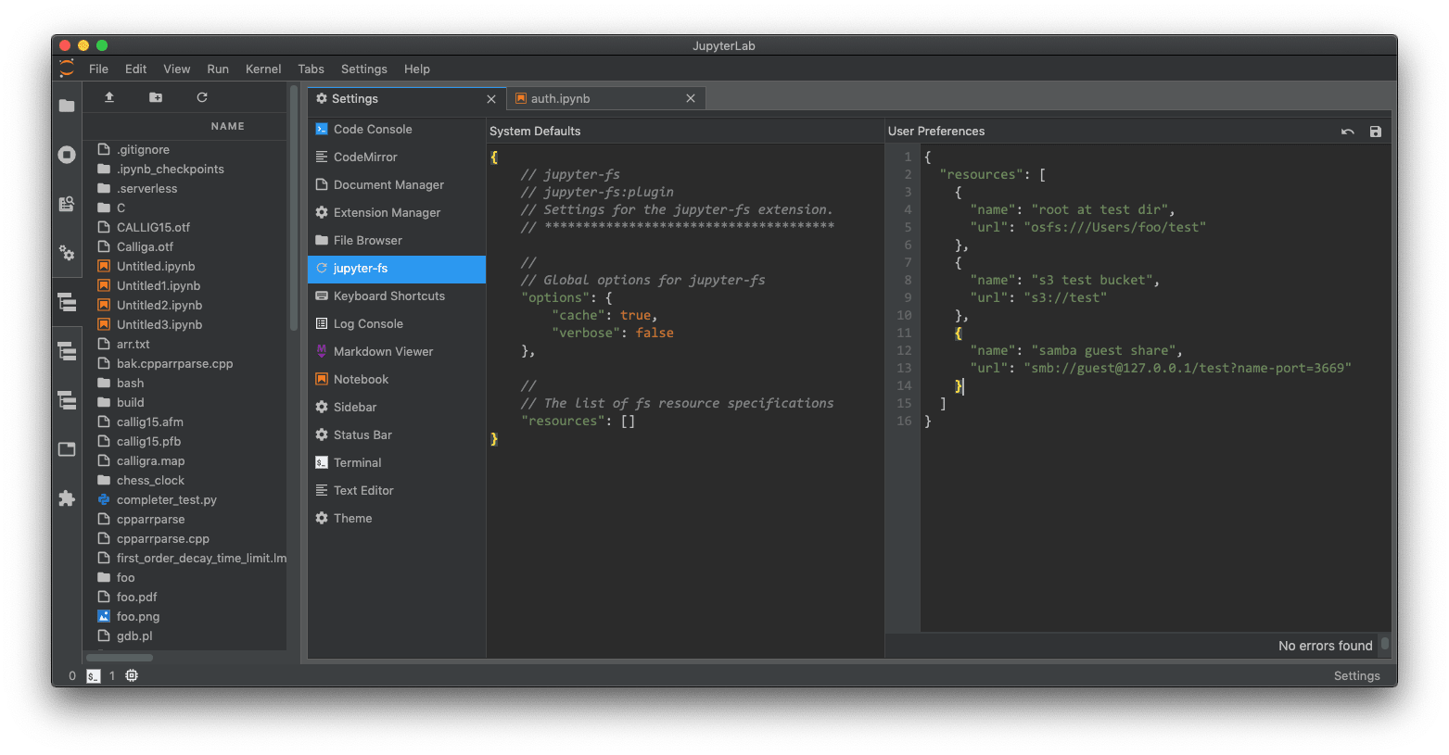Viewport: 1449px width, 755px height.
Task: Refresh the file list
Action: coord(202,97)
